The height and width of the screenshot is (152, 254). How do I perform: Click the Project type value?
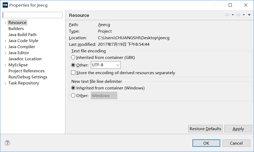(105, 31)
